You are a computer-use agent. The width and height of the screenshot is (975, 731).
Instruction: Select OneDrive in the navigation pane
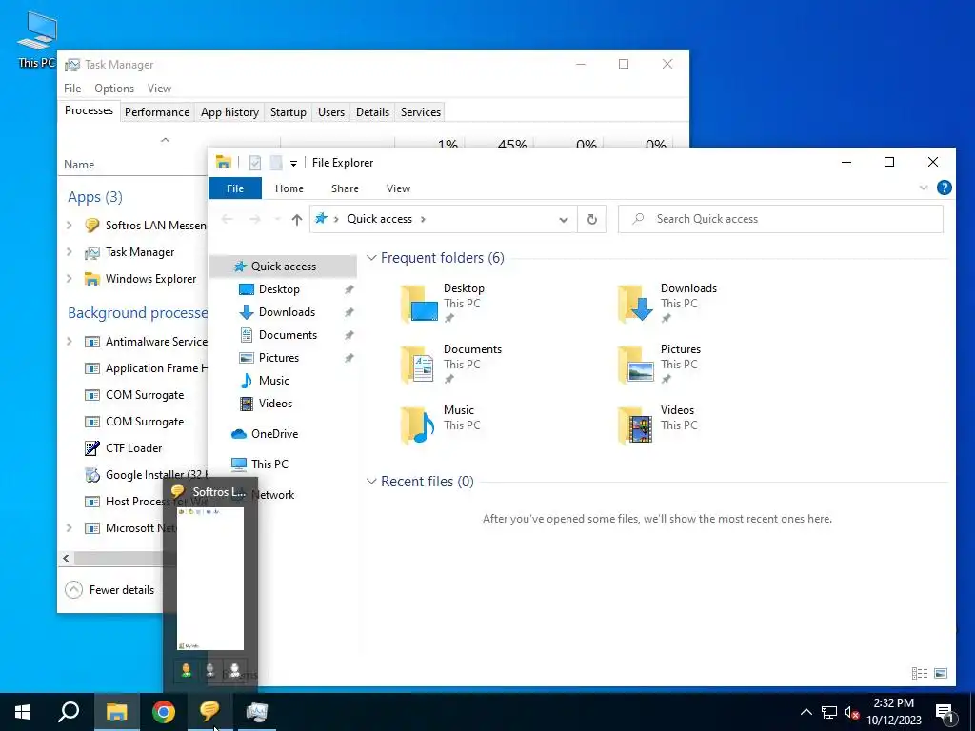pos(274,434)
